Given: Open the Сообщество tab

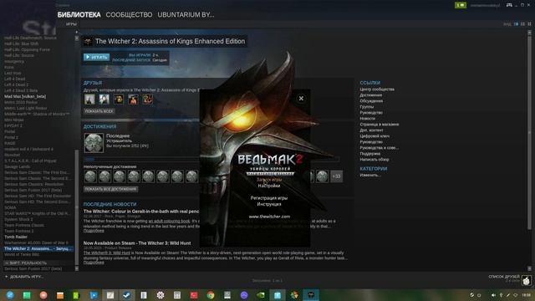Looking at the screenshot, I should click(x=129, y=15).
